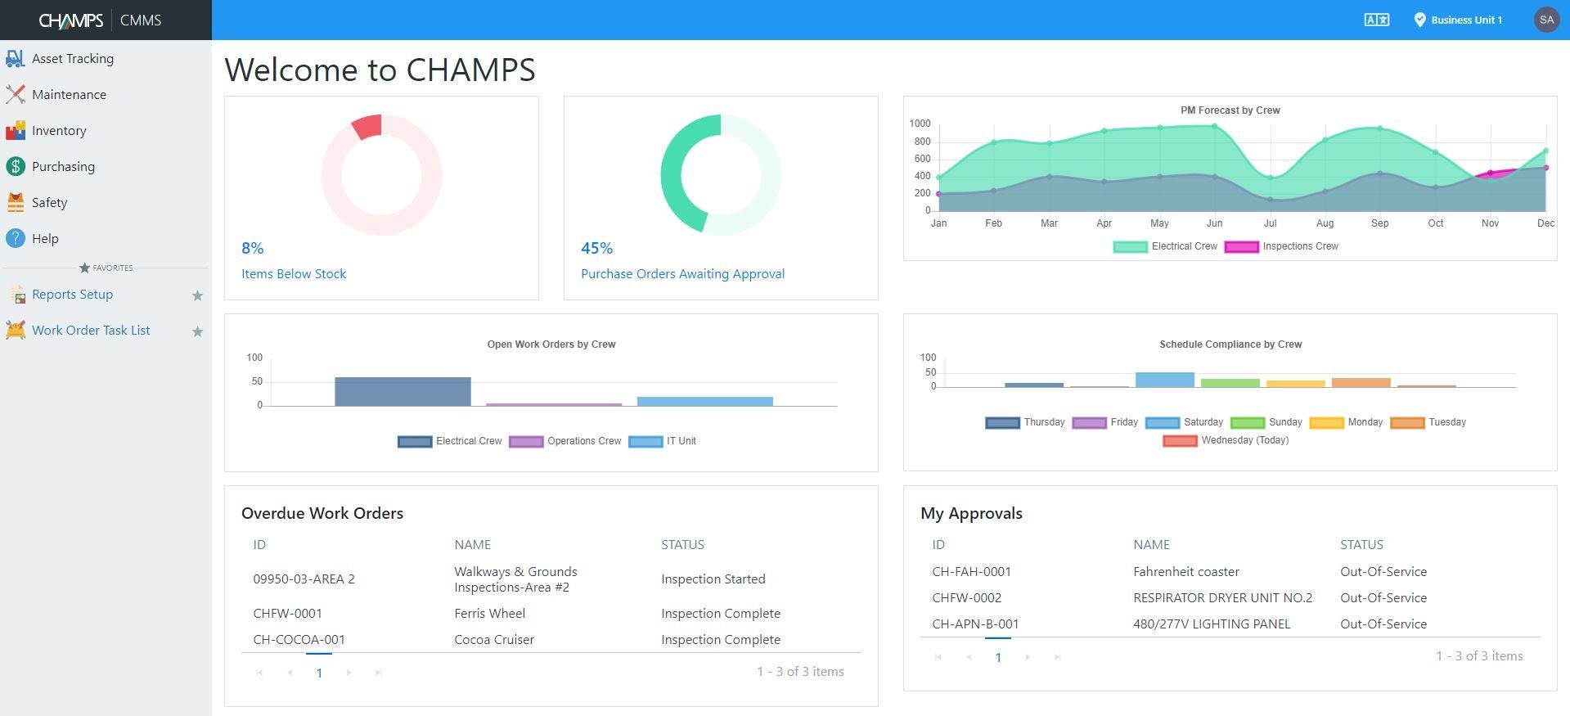Sort My Approvals by STATUS column

point(1361,545)
